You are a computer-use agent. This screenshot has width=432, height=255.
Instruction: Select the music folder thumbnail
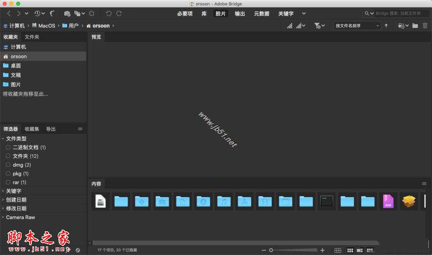tap(224, 202)
